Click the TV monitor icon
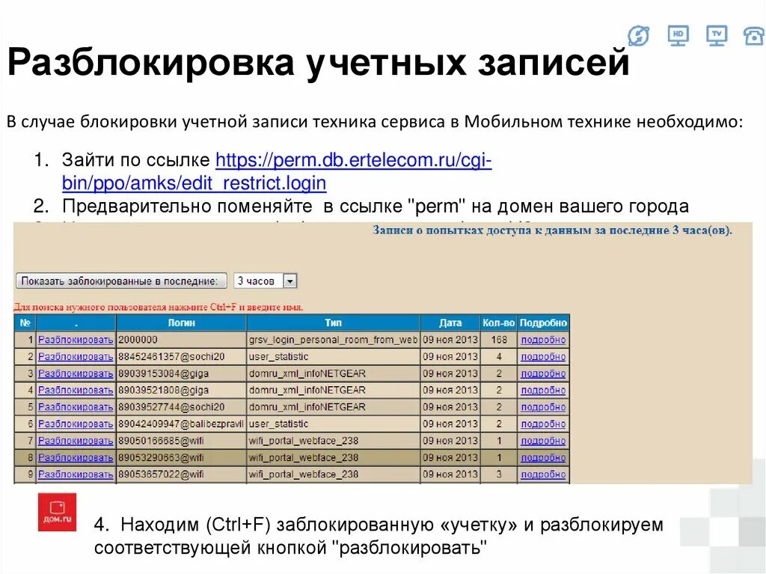 717,36
